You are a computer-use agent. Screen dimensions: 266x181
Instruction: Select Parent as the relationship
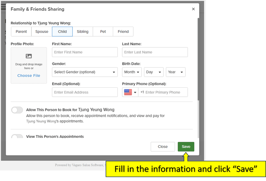[x=21, y=32]
